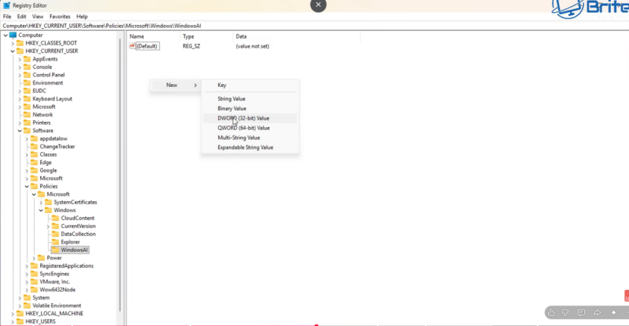Select the Computer icon in tree

[x=13, y=36]
